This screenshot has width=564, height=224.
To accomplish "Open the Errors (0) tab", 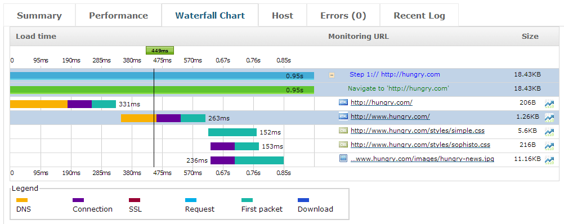I will coord(343,16).
